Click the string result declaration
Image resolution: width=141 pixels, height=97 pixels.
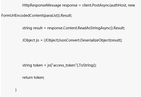click(x=32, y=28)
